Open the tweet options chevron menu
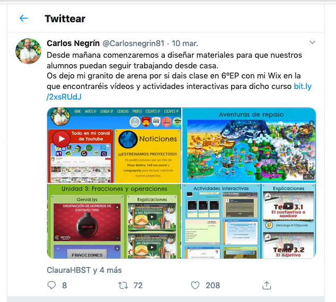 point(312,42)
